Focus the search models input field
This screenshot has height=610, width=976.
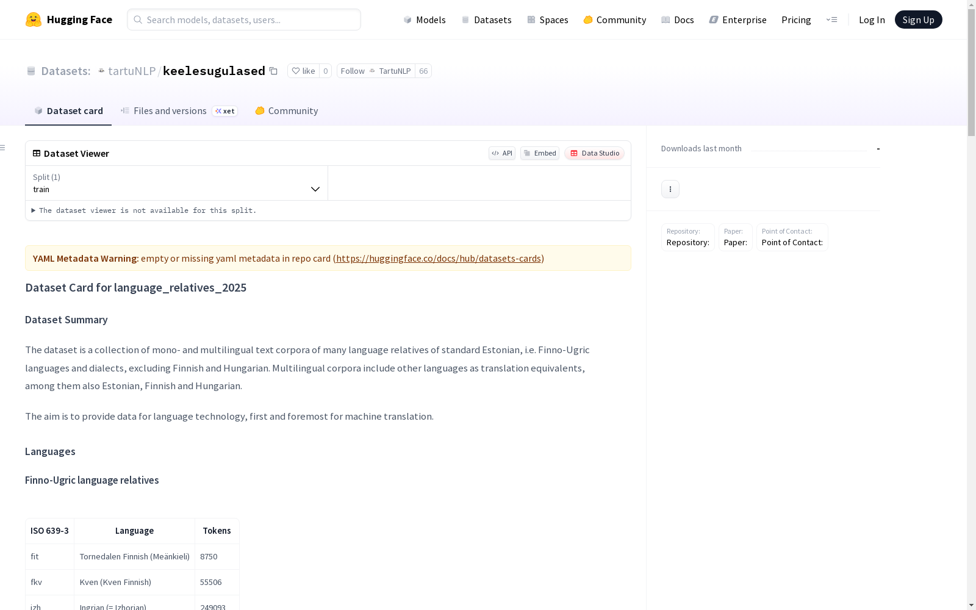[244, 20]
